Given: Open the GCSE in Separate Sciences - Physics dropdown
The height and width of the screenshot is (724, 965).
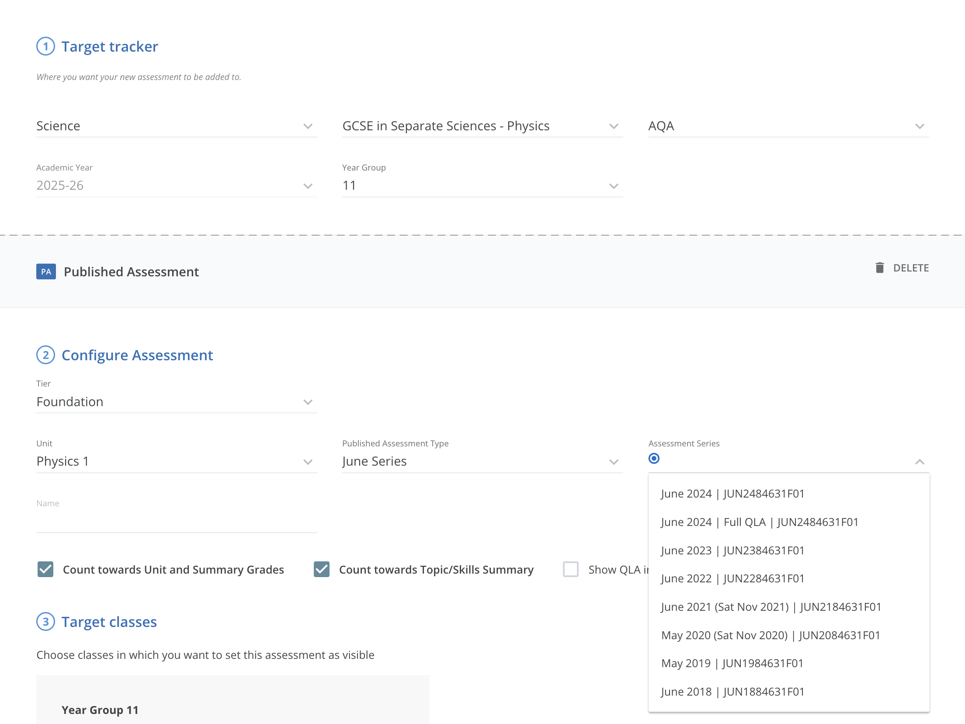Looking at the screenshot, I should click(482, 126).
